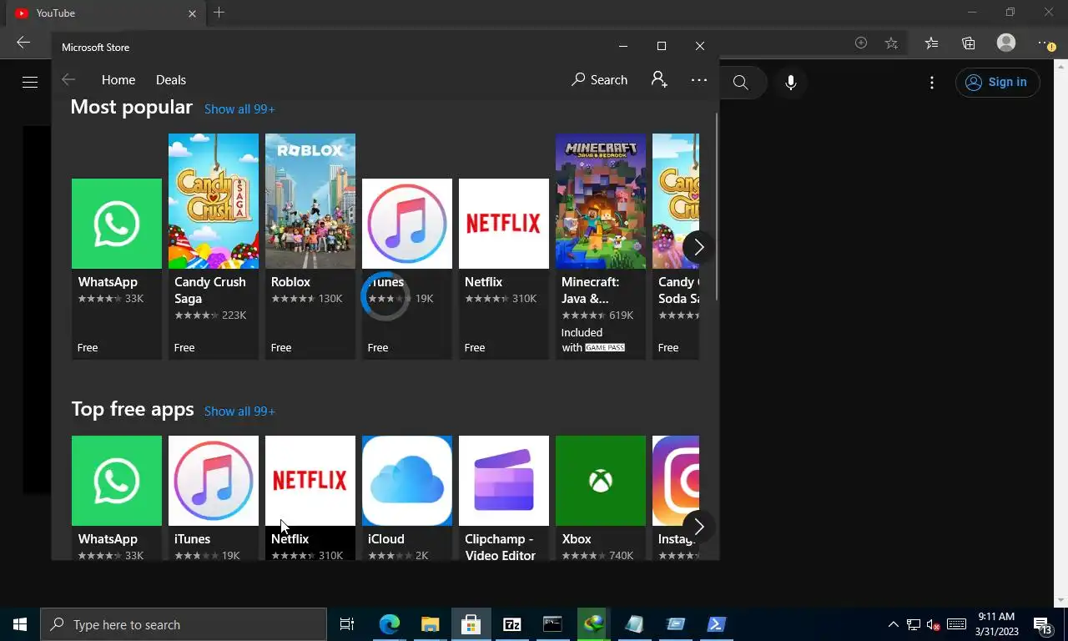Image resolution: width=1068 pixels, height=641 pixels.
Task: Open the browser Collections button
Action: pyautogui.click(x=969, y=43)
